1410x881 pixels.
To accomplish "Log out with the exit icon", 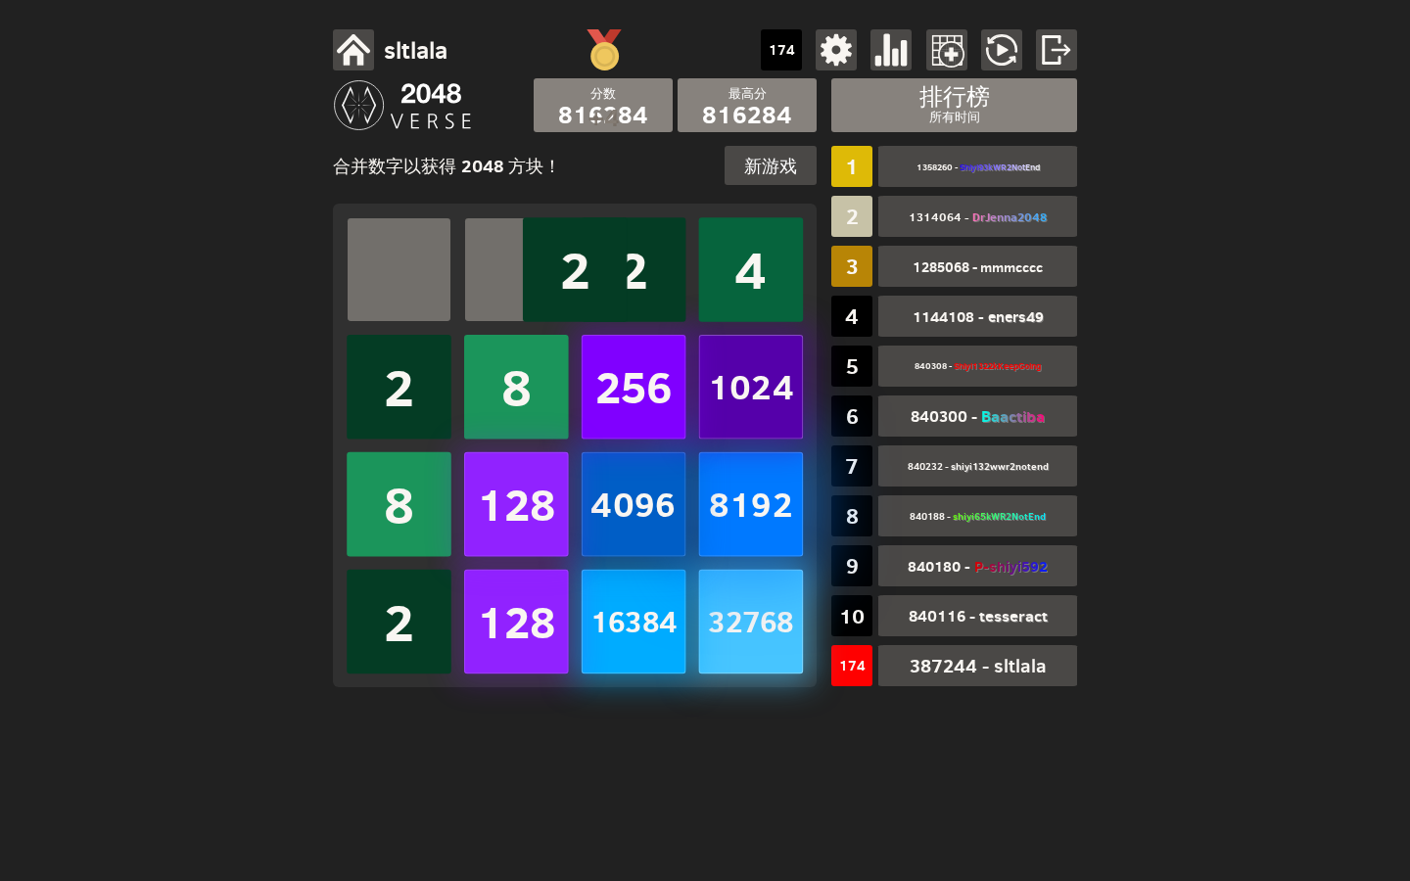I will coord(1057,50).
